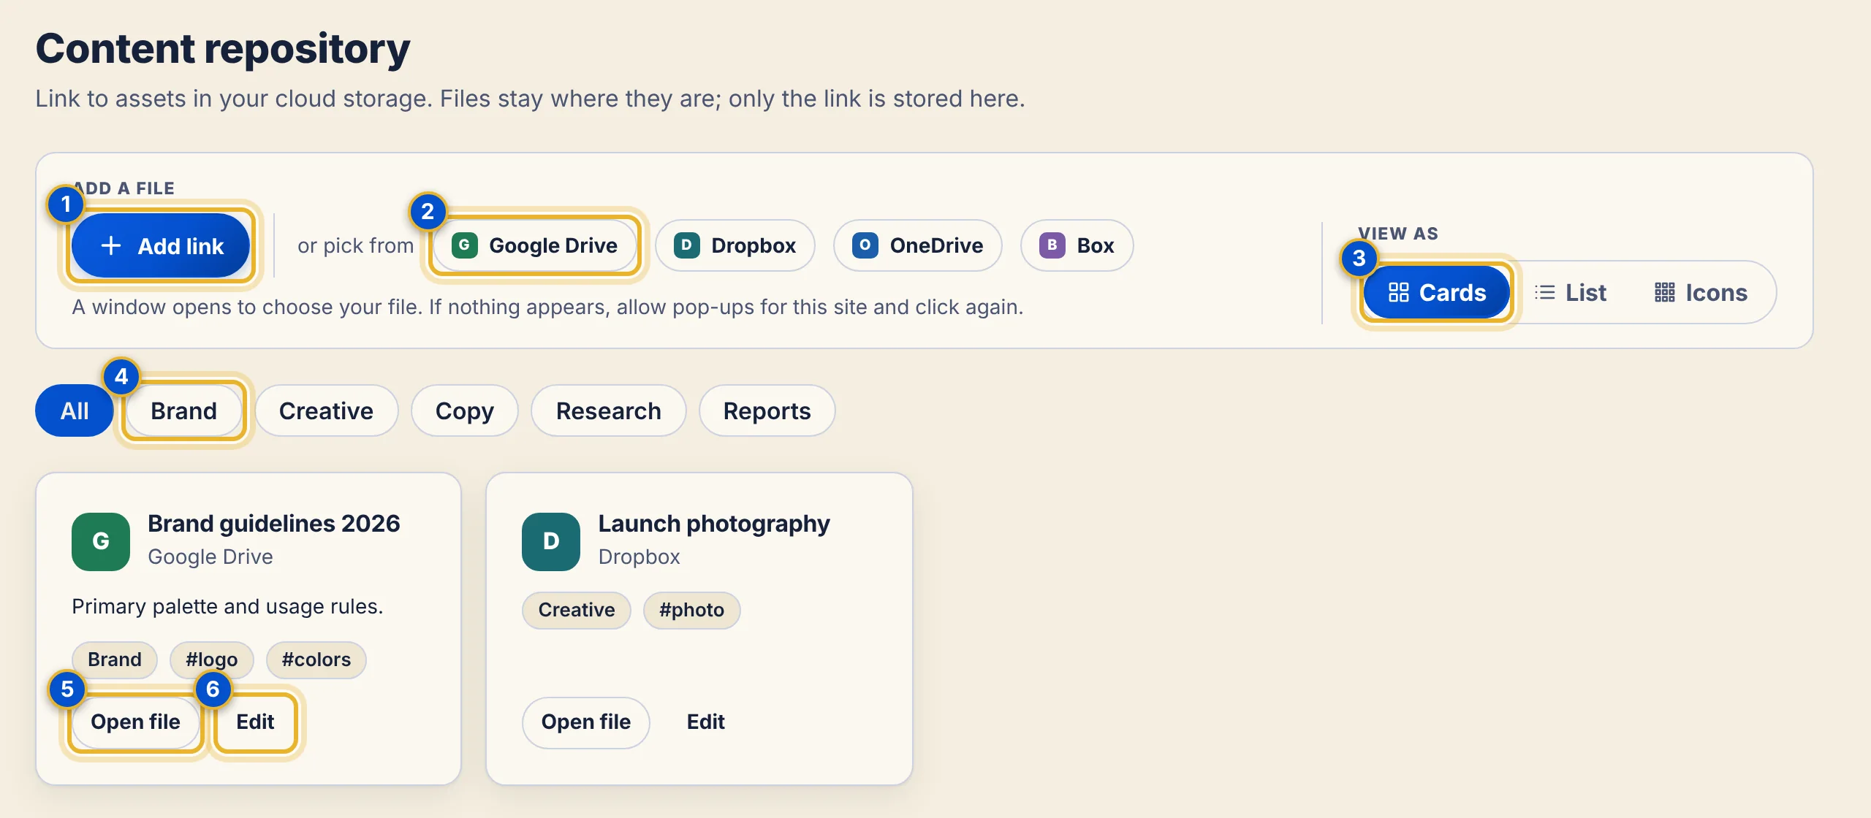Click the green G icon on Brand guidelines card
The image size is (1871, 818).
click(x=101, y=541)
